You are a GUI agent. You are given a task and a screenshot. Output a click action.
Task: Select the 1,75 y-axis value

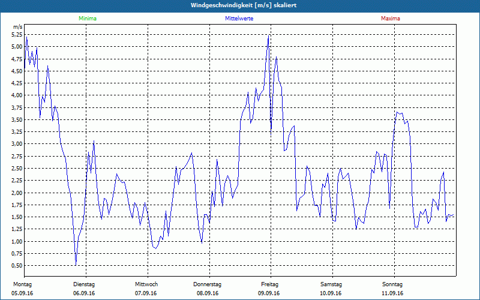pyautogui.click(x=17, y=205)
